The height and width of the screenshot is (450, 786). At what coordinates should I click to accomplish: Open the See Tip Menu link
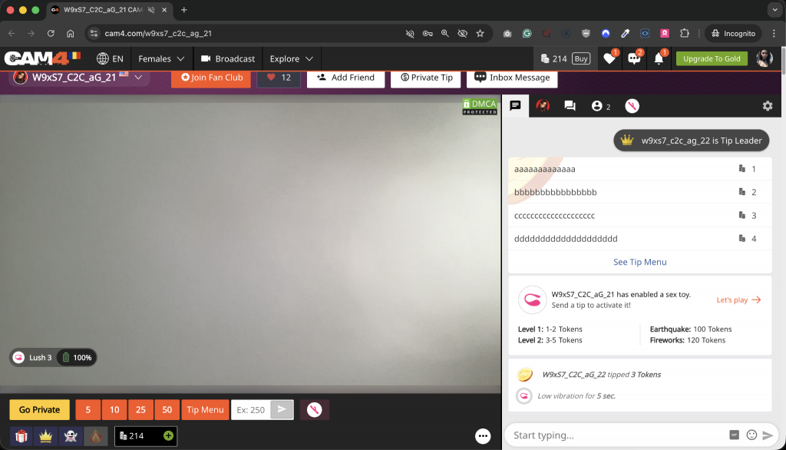(639, 262)
